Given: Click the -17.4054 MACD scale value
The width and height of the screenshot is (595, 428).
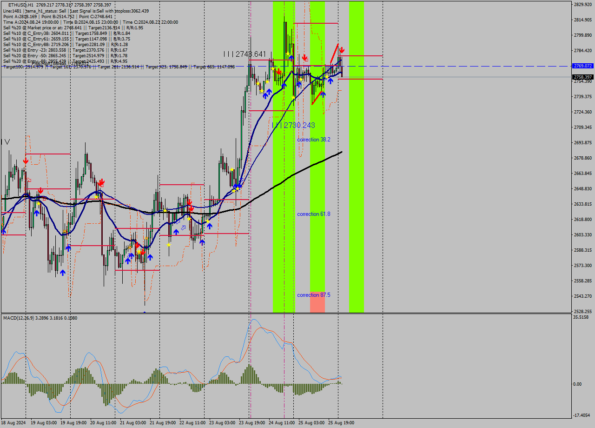Looking at the screenshot, I should click(581, 415).
